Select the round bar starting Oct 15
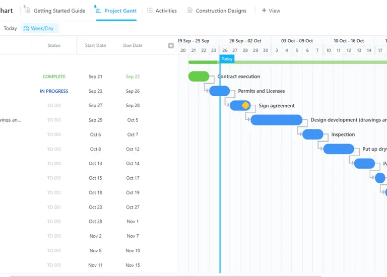The height and width of the screenshot is (277, 387). coord(380,178)
